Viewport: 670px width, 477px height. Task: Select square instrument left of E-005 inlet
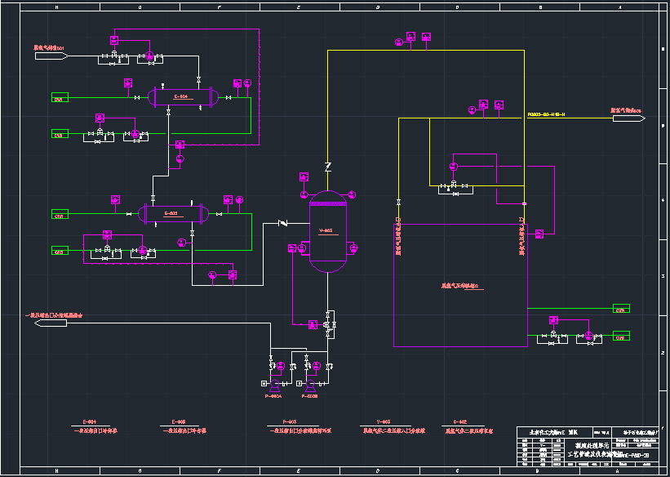click(x=115, y=199)
